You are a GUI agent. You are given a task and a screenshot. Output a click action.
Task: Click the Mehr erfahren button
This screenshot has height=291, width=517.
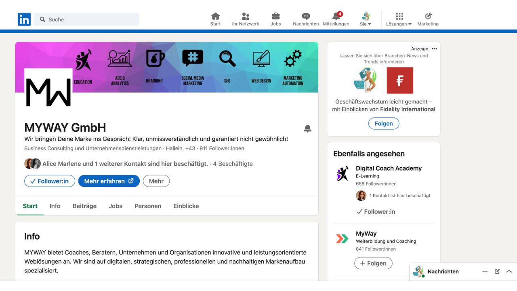pos(109,181)
